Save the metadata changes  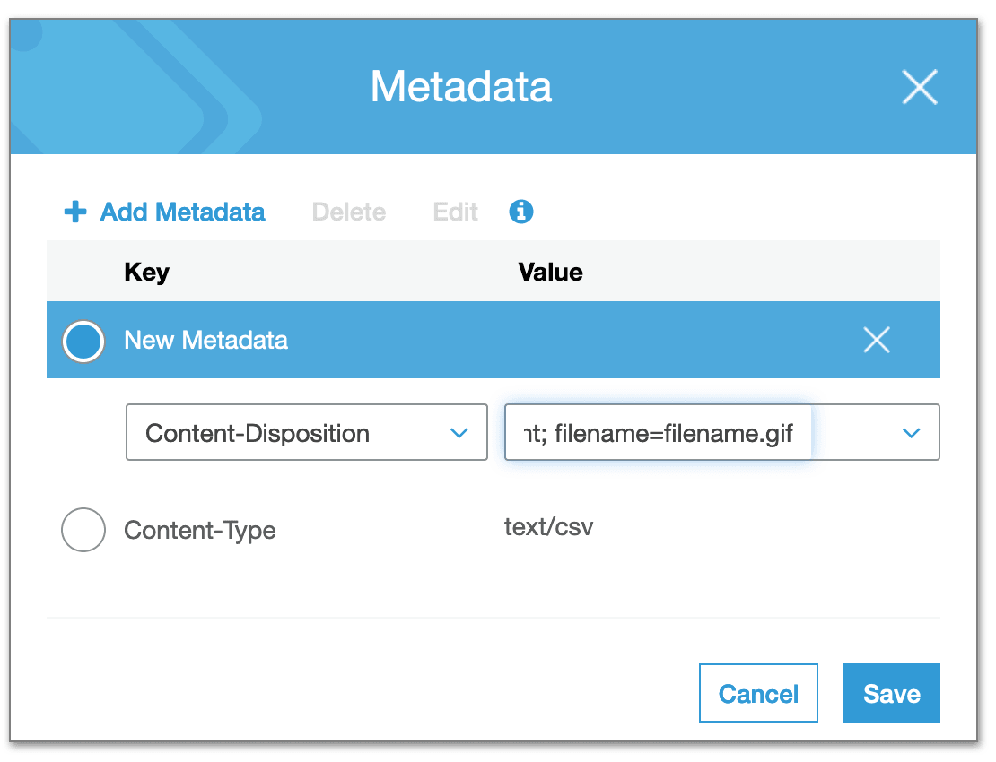891,693
